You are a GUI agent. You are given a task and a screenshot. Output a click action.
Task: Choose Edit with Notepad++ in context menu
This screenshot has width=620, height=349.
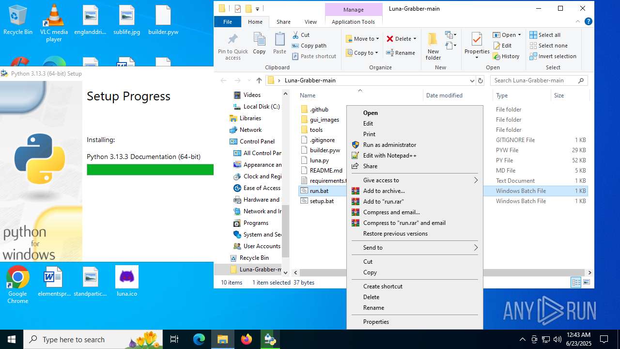coord(415,156)
